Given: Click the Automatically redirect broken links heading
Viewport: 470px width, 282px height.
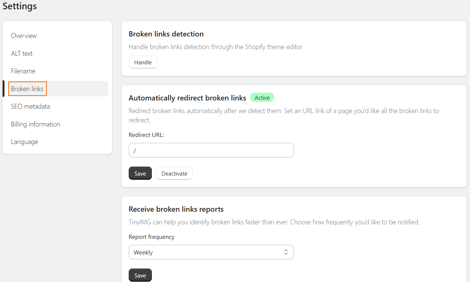Looking at the screenshot, I should point(187,97).
